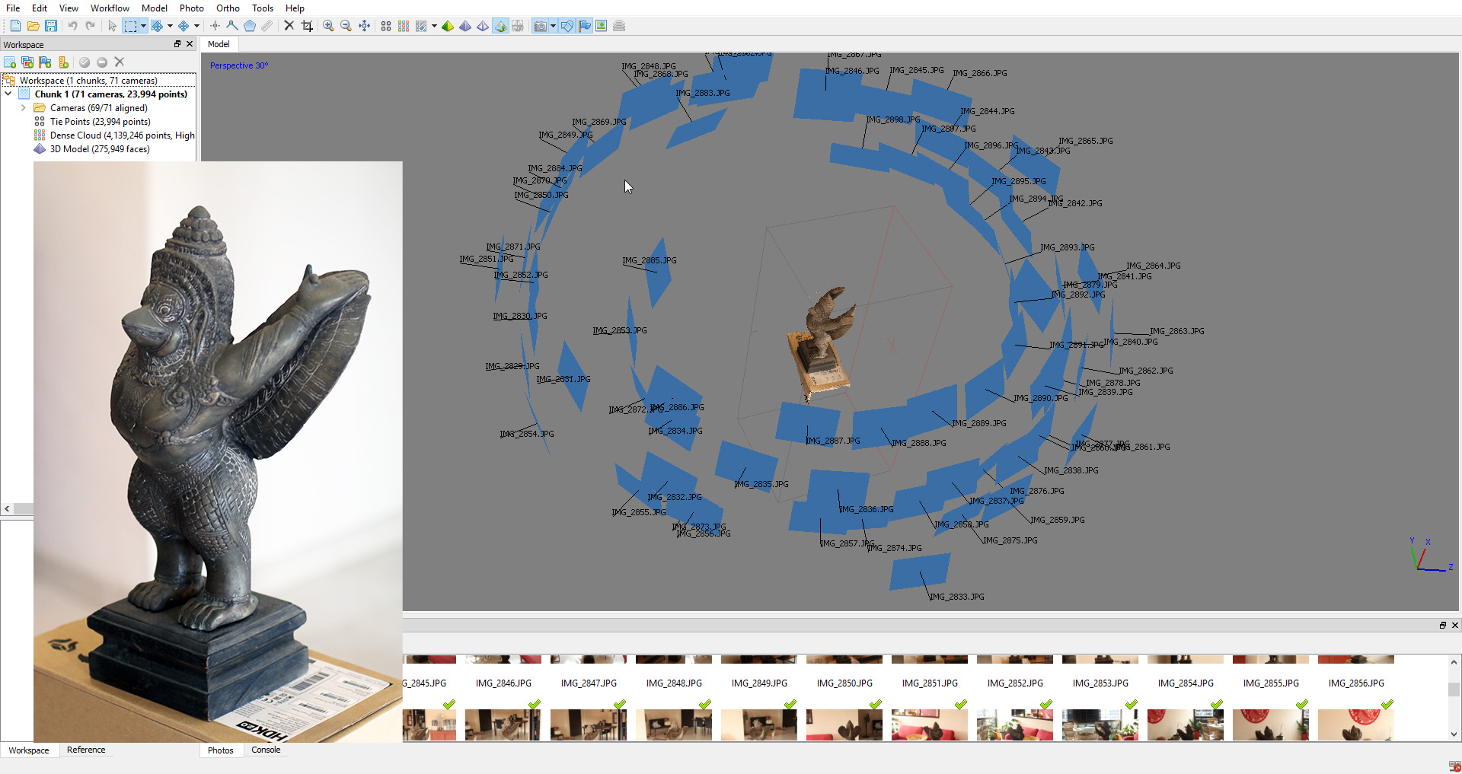1462x774 pixels.
Task: Click the Add Chunk icon in Workspace panel
Action: [10, 62]
